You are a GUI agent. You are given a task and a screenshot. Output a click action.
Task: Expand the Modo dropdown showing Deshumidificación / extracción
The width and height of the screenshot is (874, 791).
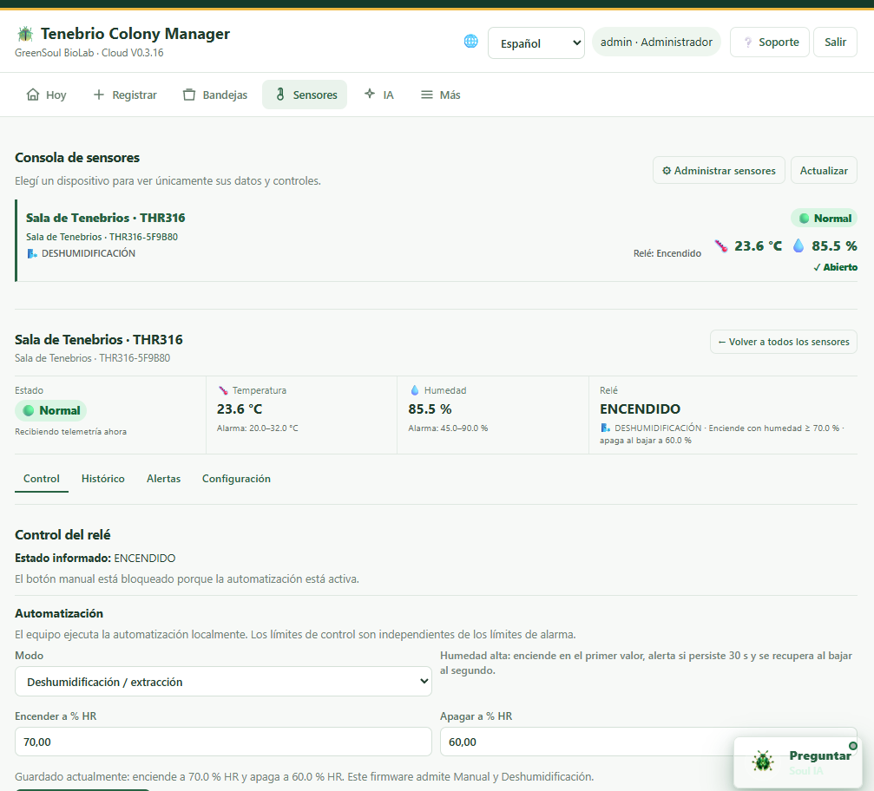[224, 681]
